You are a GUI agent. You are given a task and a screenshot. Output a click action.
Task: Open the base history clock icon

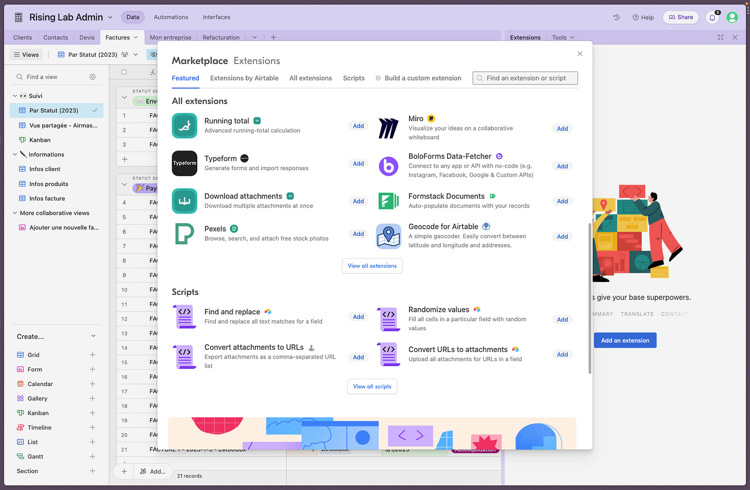tap(616, 17)
